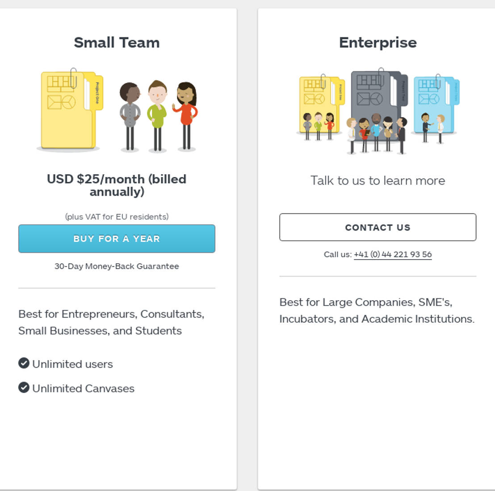Select the Enterprise plan heading
Image resolution: width=495 pixels, height=491 pixels.
[x=378, y=42]
